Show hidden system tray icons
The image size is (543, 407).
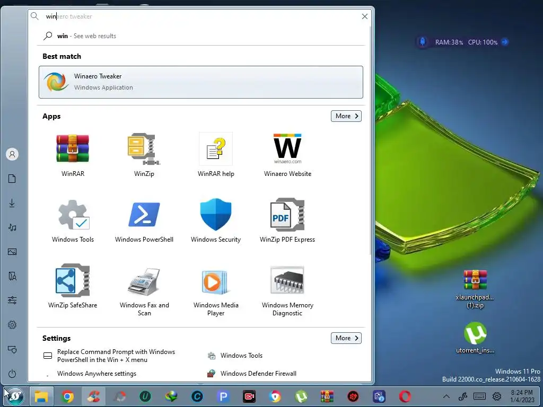446,396
